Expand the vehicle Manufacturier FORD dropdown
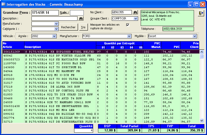This screenshot has width=207, height=135. point(129,36)
